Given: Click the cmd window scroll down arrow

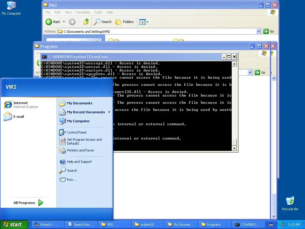Looking at the screenshot, I should coord(234,148).
